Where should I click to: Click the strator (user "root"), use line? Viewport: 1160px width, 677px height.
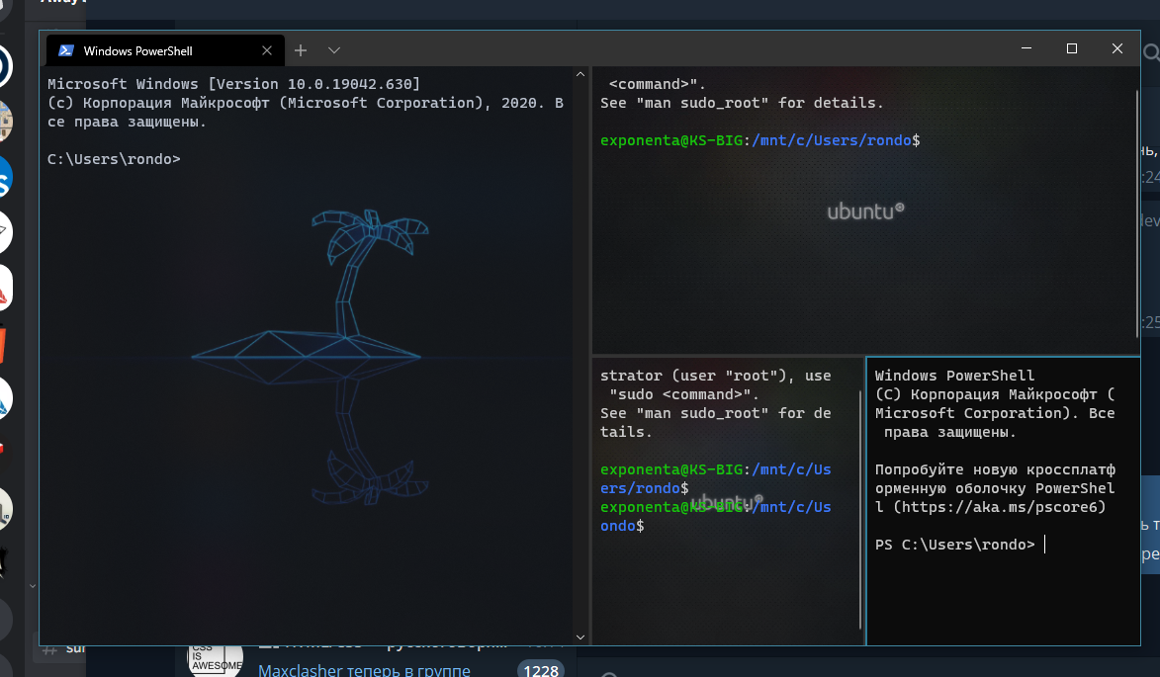tap(715, 376)
